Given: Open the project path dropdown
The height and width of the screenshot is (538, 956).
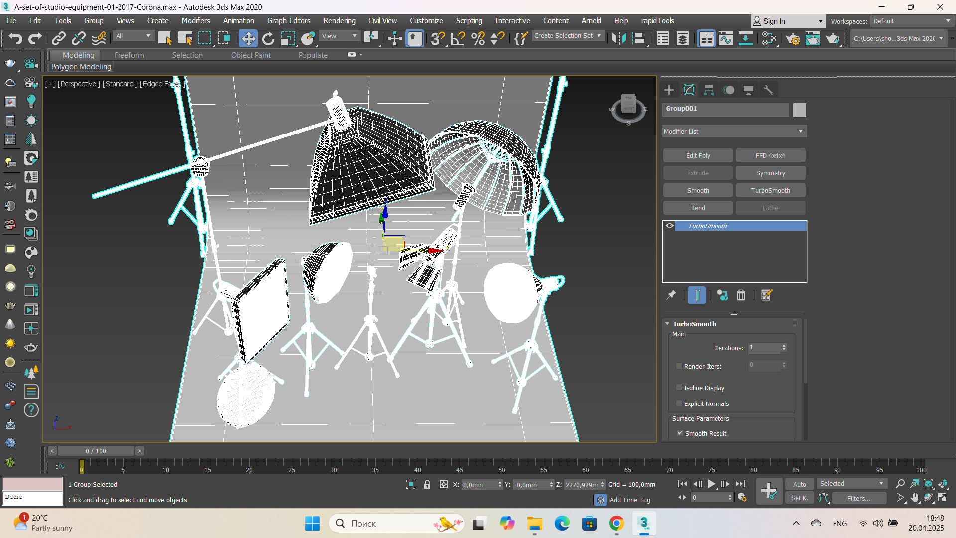Looking at the screenshot, I should (x=898, y=38).
